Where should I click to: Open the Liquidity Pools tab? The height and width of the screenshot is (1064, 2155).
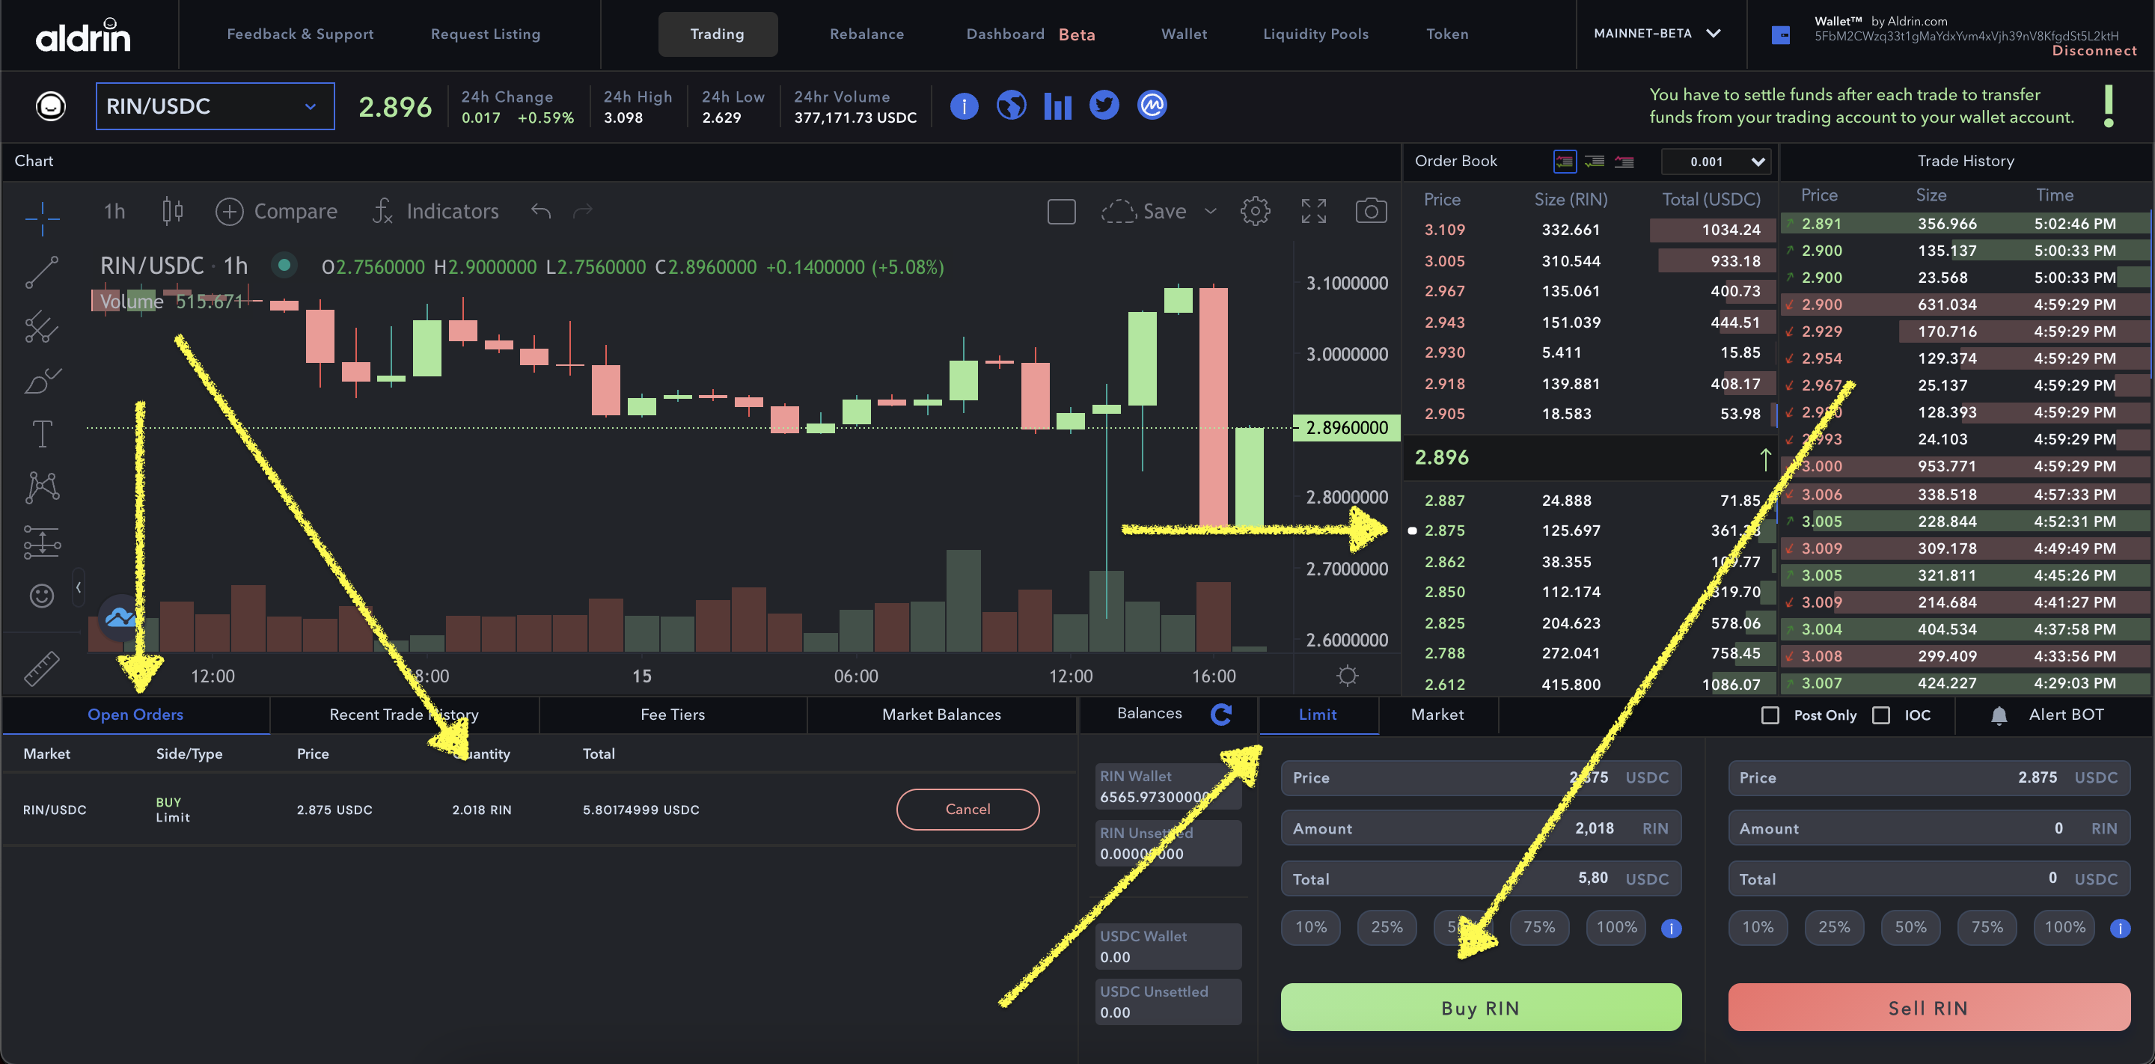click(x=1315, y=34)
